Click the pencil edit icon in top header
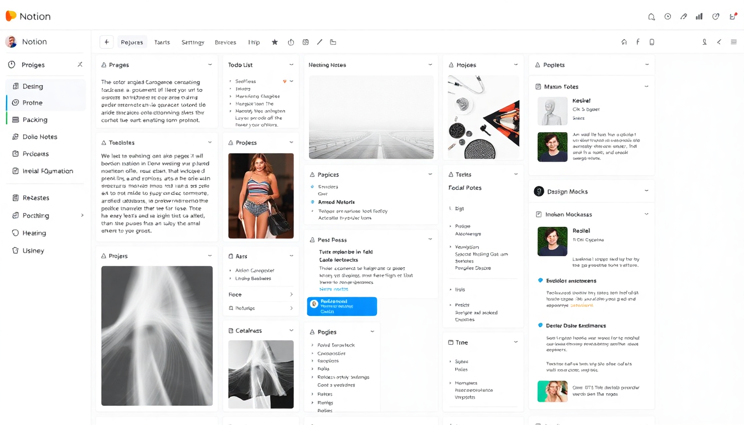This screenshot has width=744, height=425. pos(684,17)
